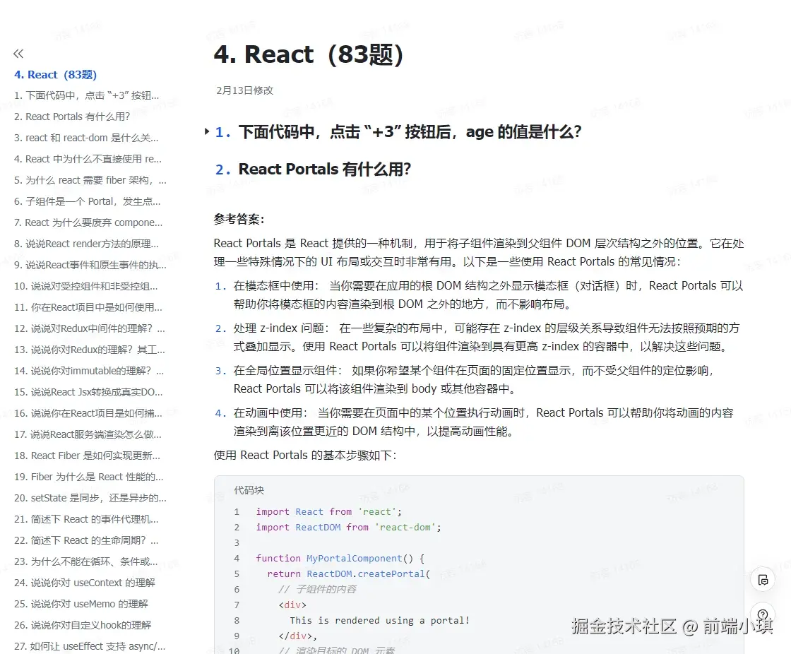
Task: Open sidebar item 14. 说说你对immutable的理解
Action: [89, 371]
